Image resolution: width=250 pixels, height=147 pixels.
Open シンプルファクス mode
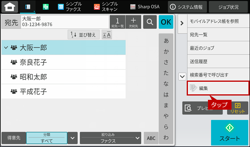70,7
